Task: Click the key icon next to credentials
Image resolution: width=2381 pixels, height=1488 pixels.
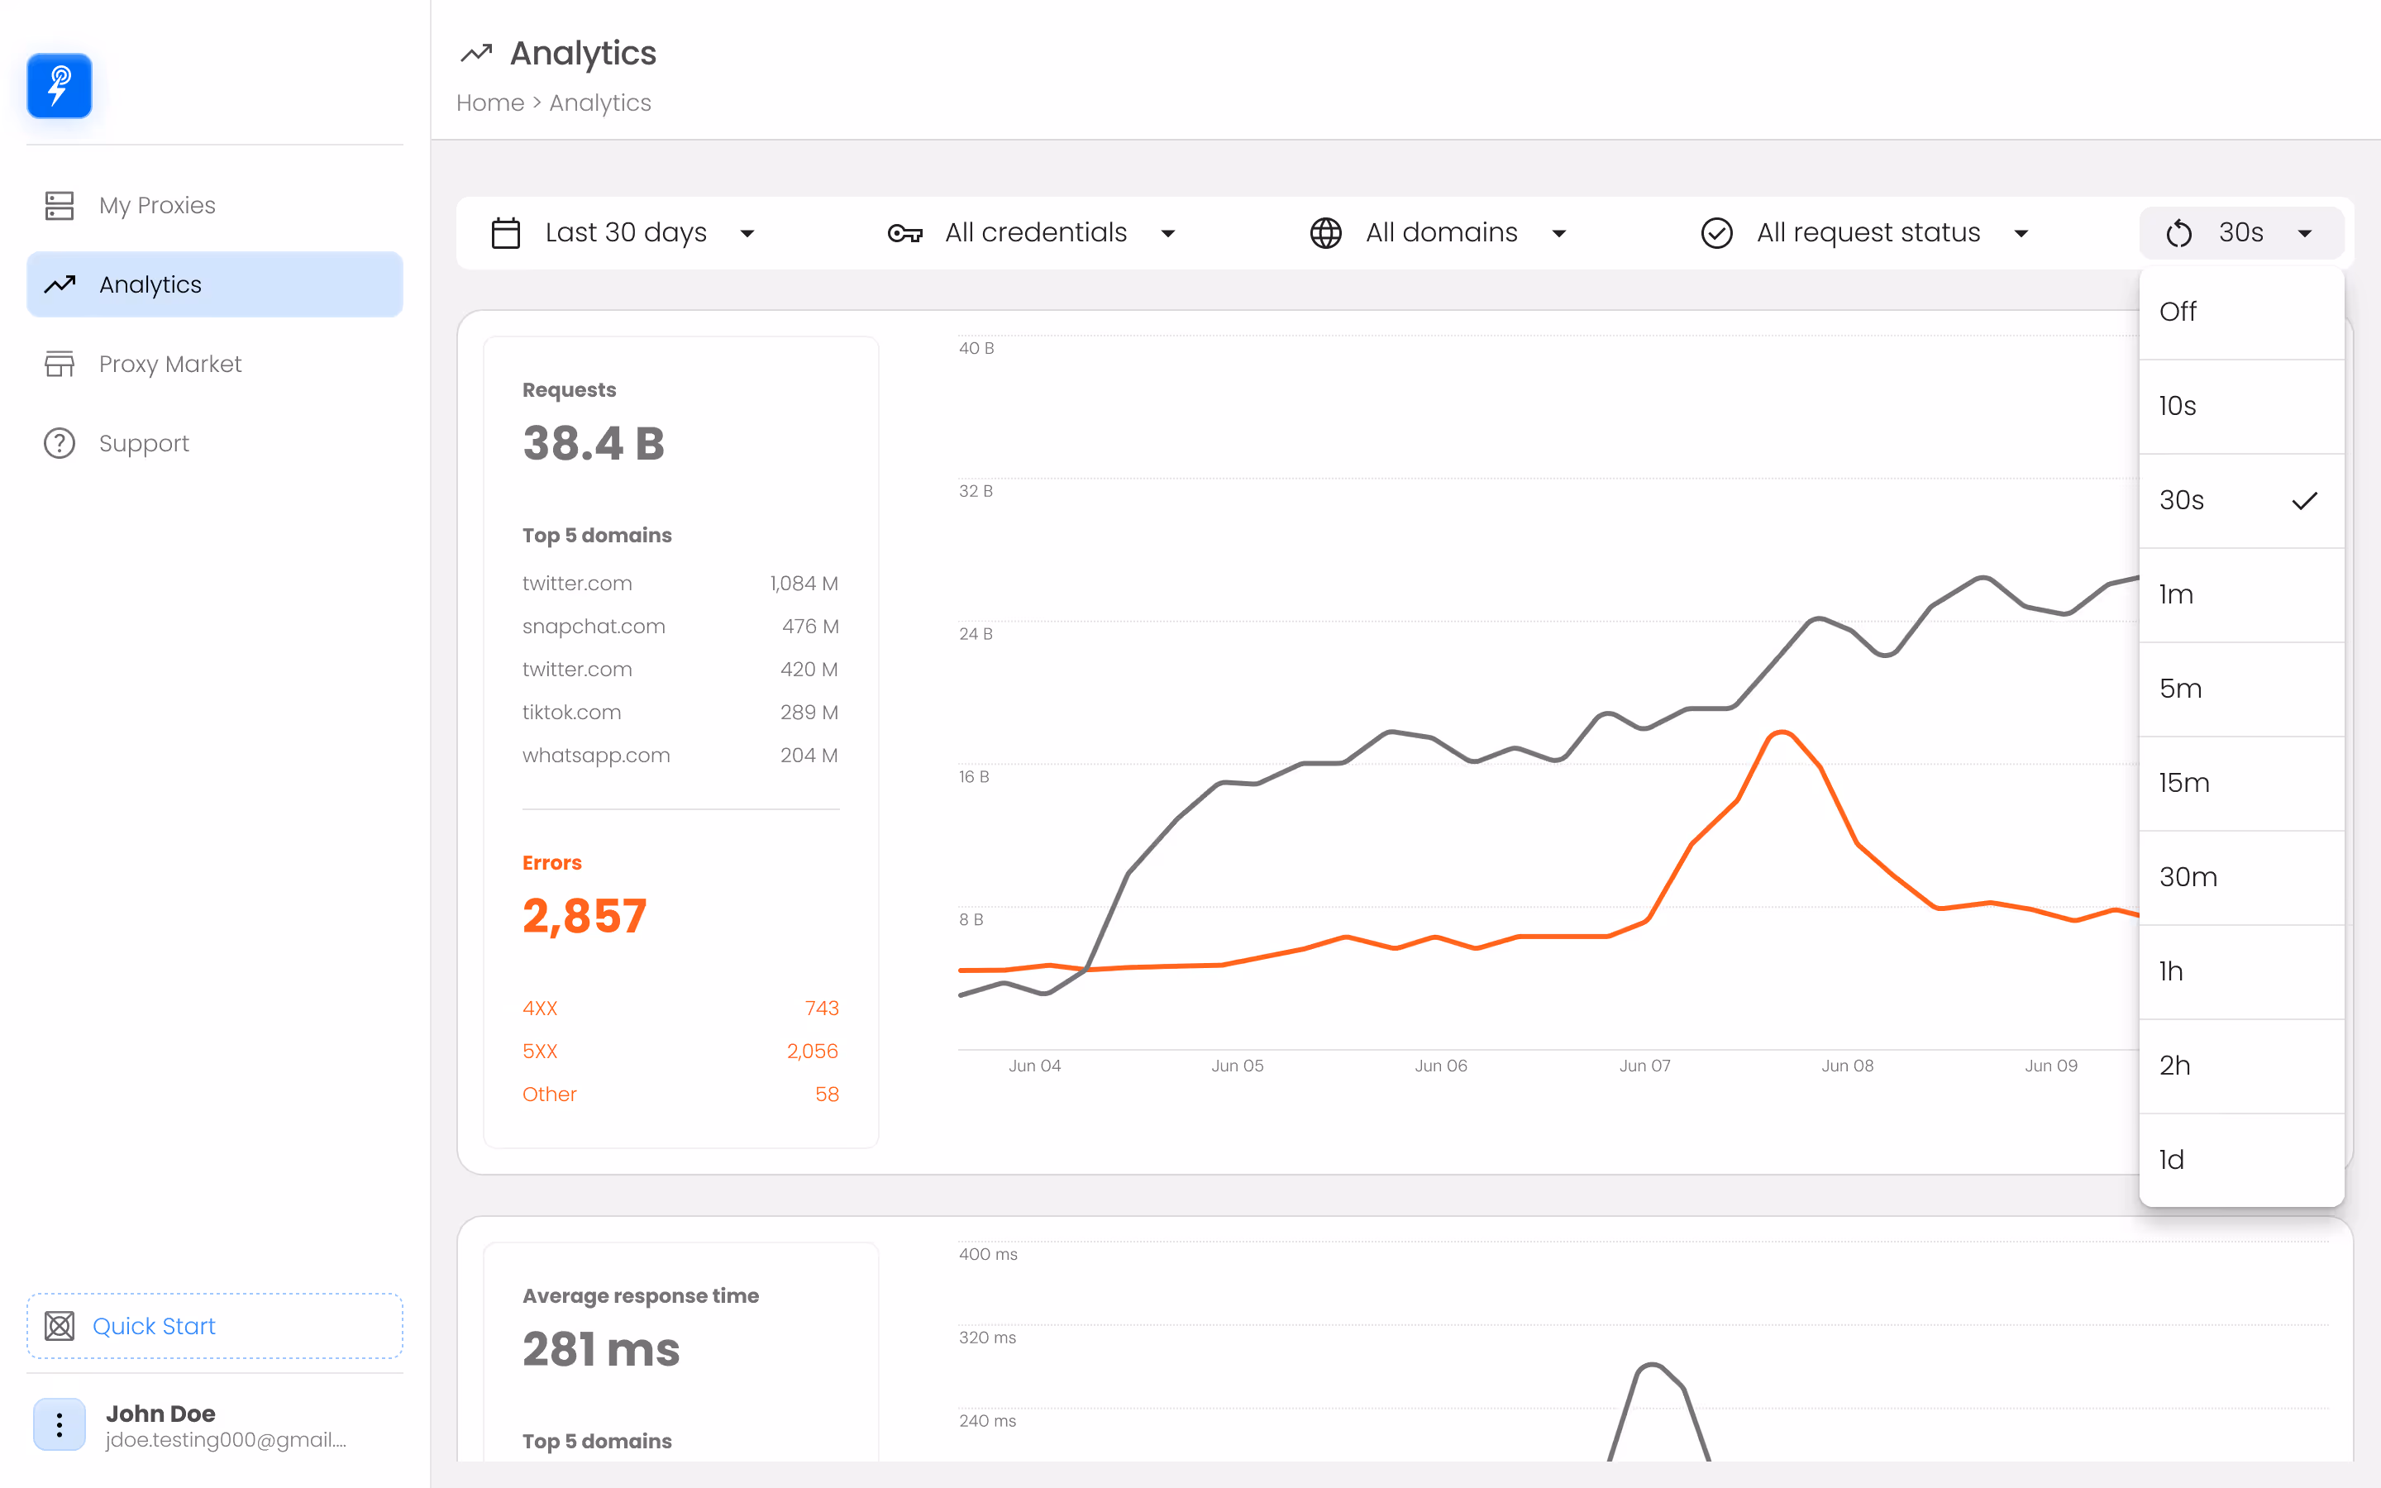Action: coord(905,233)
